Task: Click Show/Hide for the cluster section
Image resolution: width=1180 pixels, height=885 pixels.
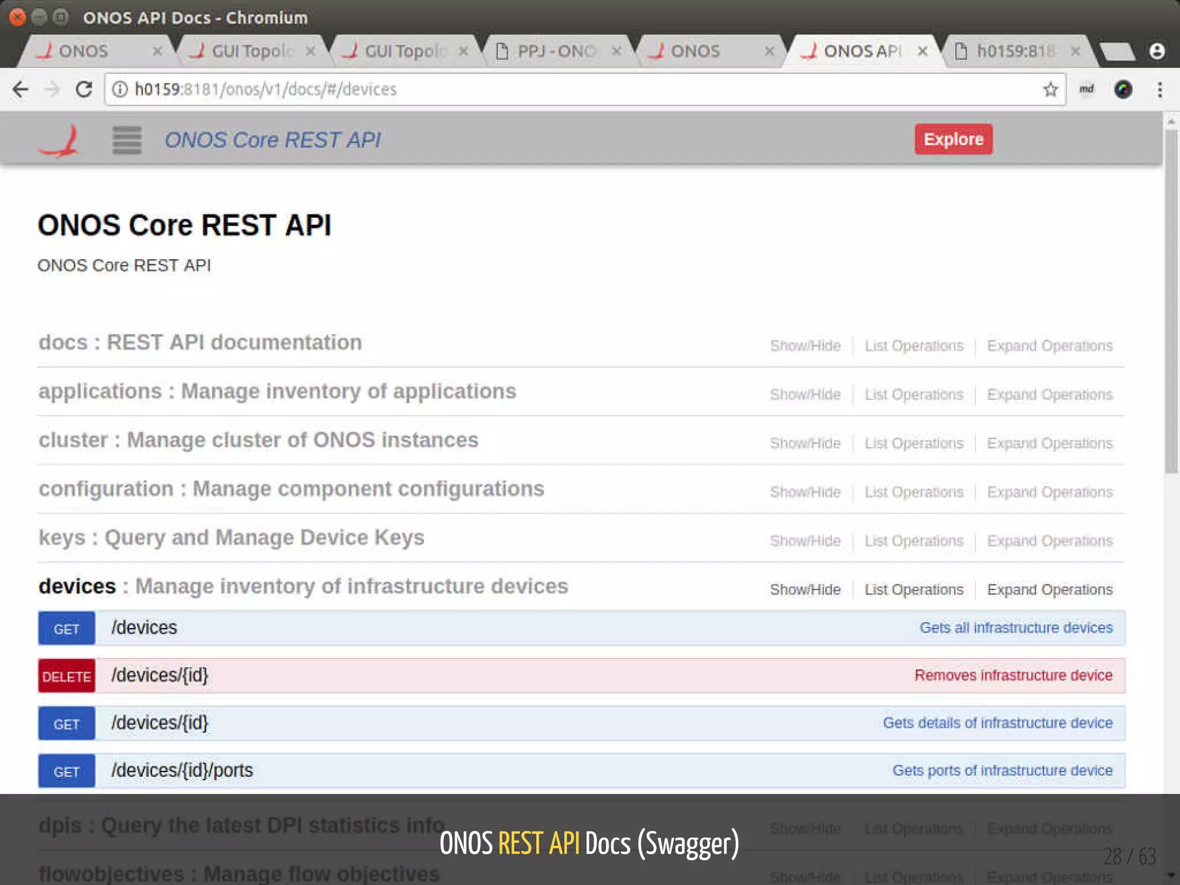Action: pyautogui.click(x=805, y=443)
